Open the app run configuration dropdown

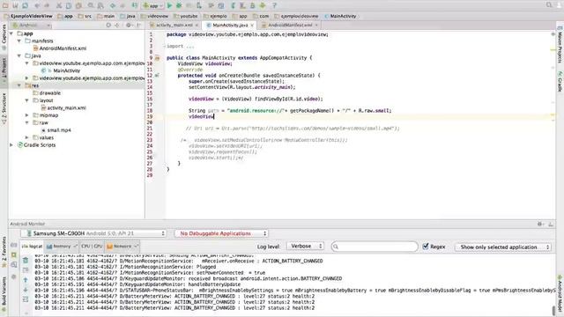153,5
